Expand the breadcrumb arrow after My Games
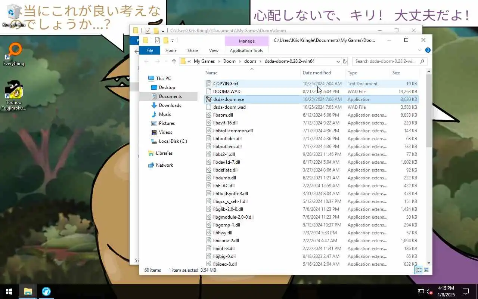The height and width of the screenshot is (299, 478). (219, 61)
